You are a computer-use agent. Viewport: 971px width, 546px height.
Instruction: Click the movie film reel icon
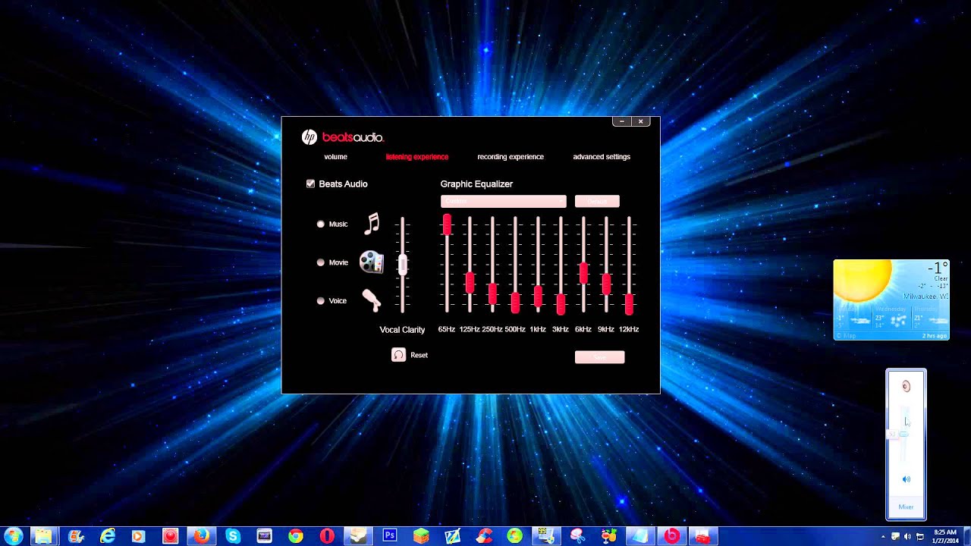372,262
